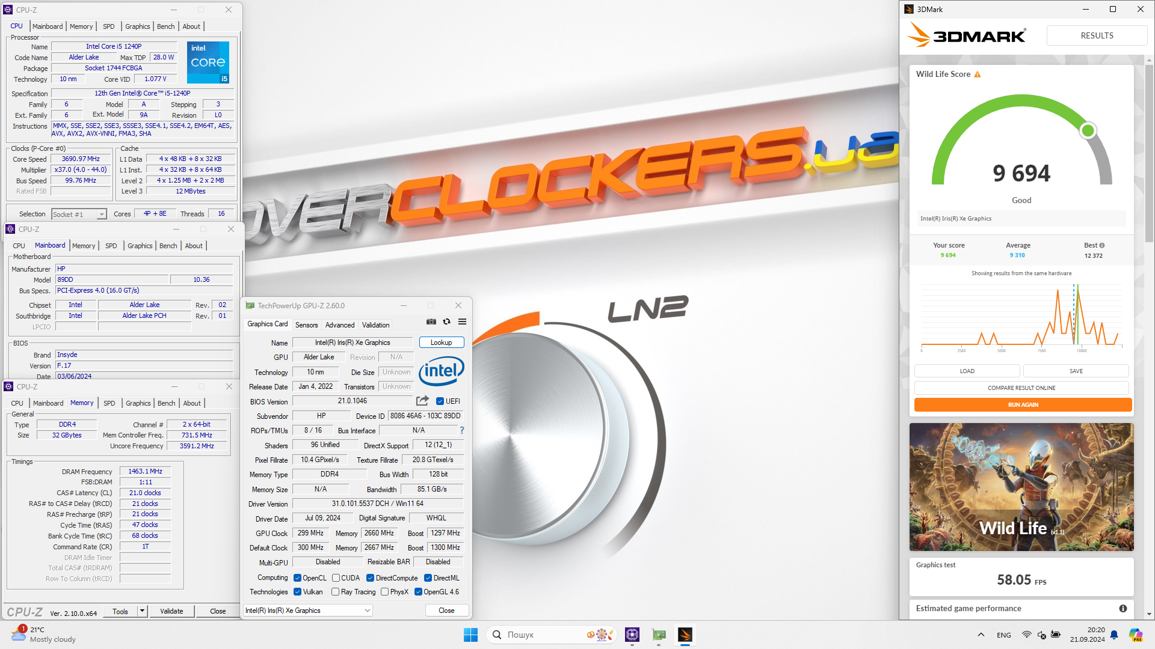Click LOAD button in 3DMark

click(967, 371)
